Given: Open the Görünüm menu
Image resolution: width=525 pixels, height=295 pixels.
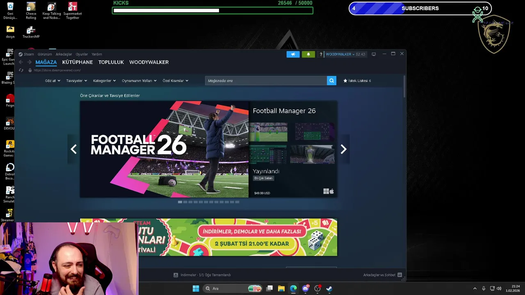Looking at the screenshot, I should point(45,54).
